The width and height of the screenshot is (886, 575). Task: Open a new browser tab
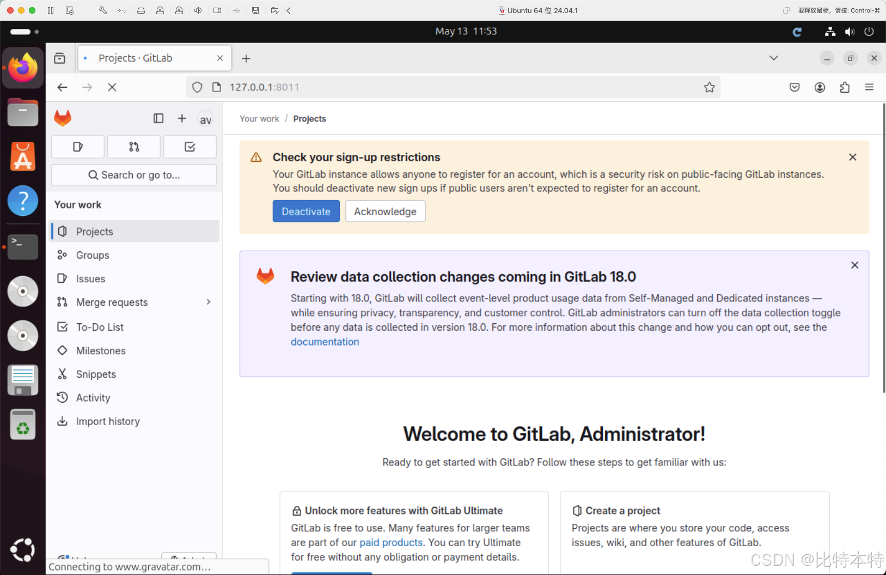coord(246,58)
